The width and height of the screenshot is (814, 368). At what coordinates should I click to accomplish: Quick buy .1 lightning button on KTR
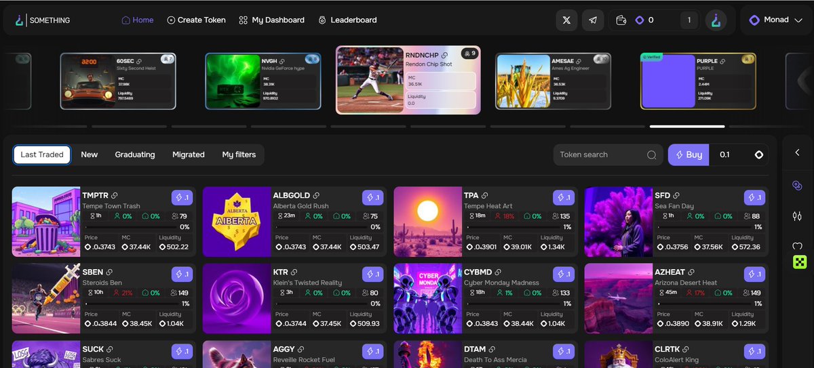coord(372,274)
